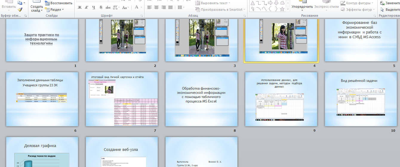This screenshot has height=167, width=400.
Task: Select the triangle shape in gallery
Action: (253, 3)
